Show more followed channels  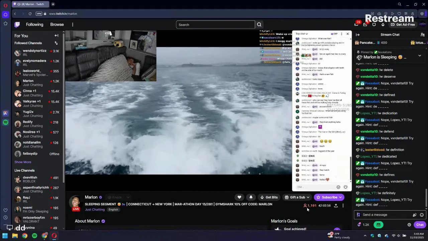[x=23, y=162]
